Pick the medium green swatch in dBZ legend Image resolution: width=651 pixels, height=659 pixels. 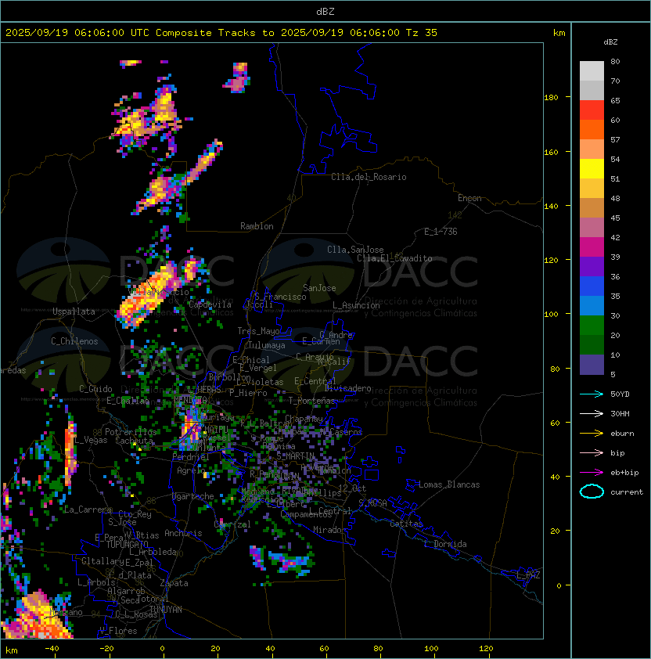point(592,326)
